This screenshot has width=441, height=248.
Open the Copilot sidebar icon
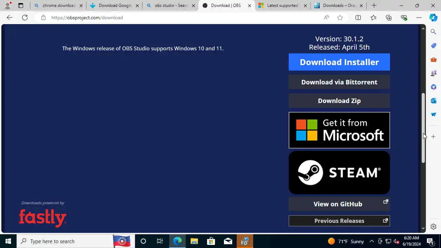433,18
